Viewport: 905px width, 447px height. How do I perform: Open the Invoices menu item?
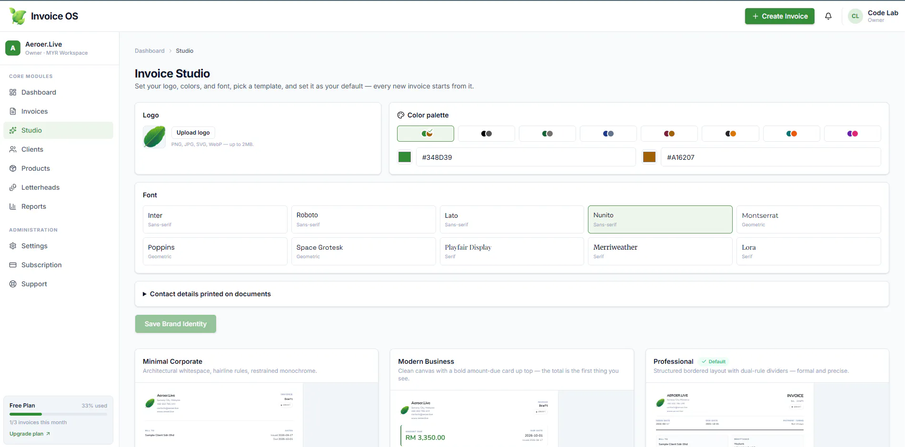(58, 111)
